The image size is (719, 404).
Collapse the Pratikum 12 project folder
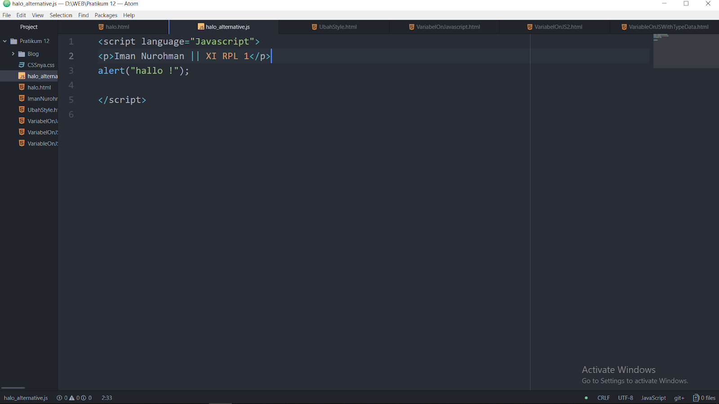(4, 41)
